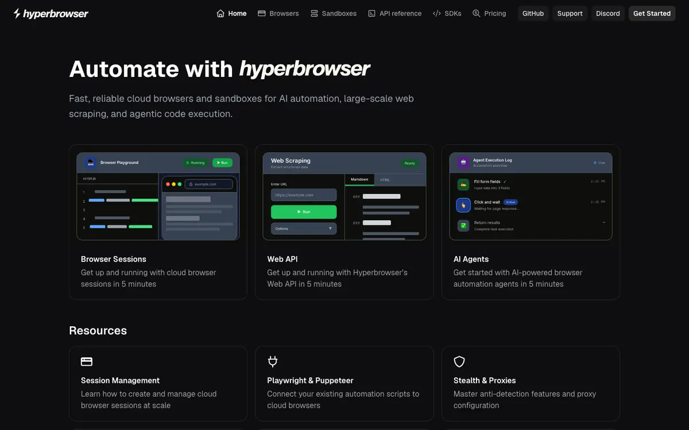Click the Return results checkmark icon
Screen dimensions: 689x430
[x=463, y=225]
